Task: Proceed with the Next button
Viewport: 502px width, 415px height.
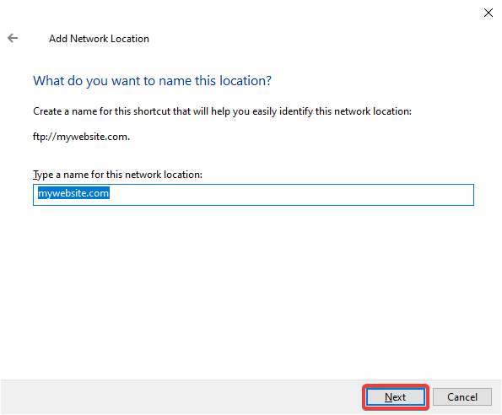Action: tap(396, 397)
